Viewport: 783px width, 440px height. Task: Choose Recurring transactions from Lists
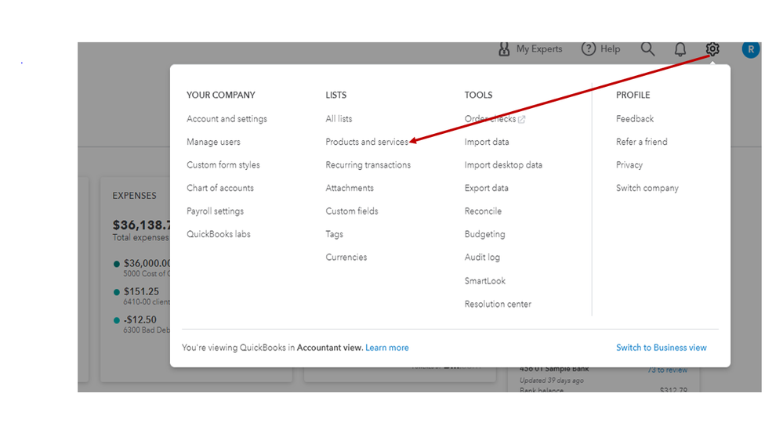368,165
